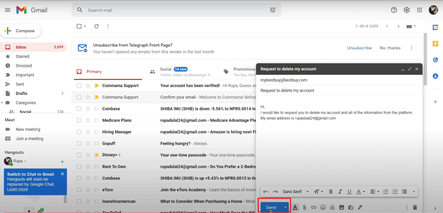The width and height of the screenshot is (443, 213).
Task: Undo in the compose toolbar
Action: tap(266, 192)
